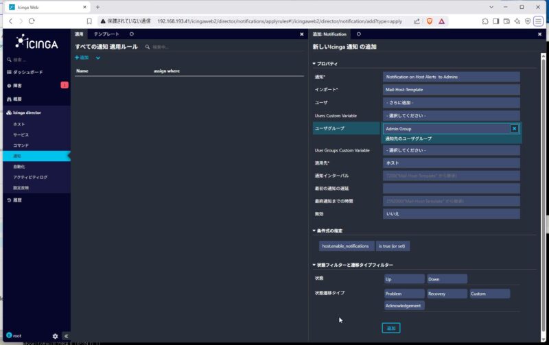Switch to the 適用 tab

pyautogui.click(x=79, y=34)
